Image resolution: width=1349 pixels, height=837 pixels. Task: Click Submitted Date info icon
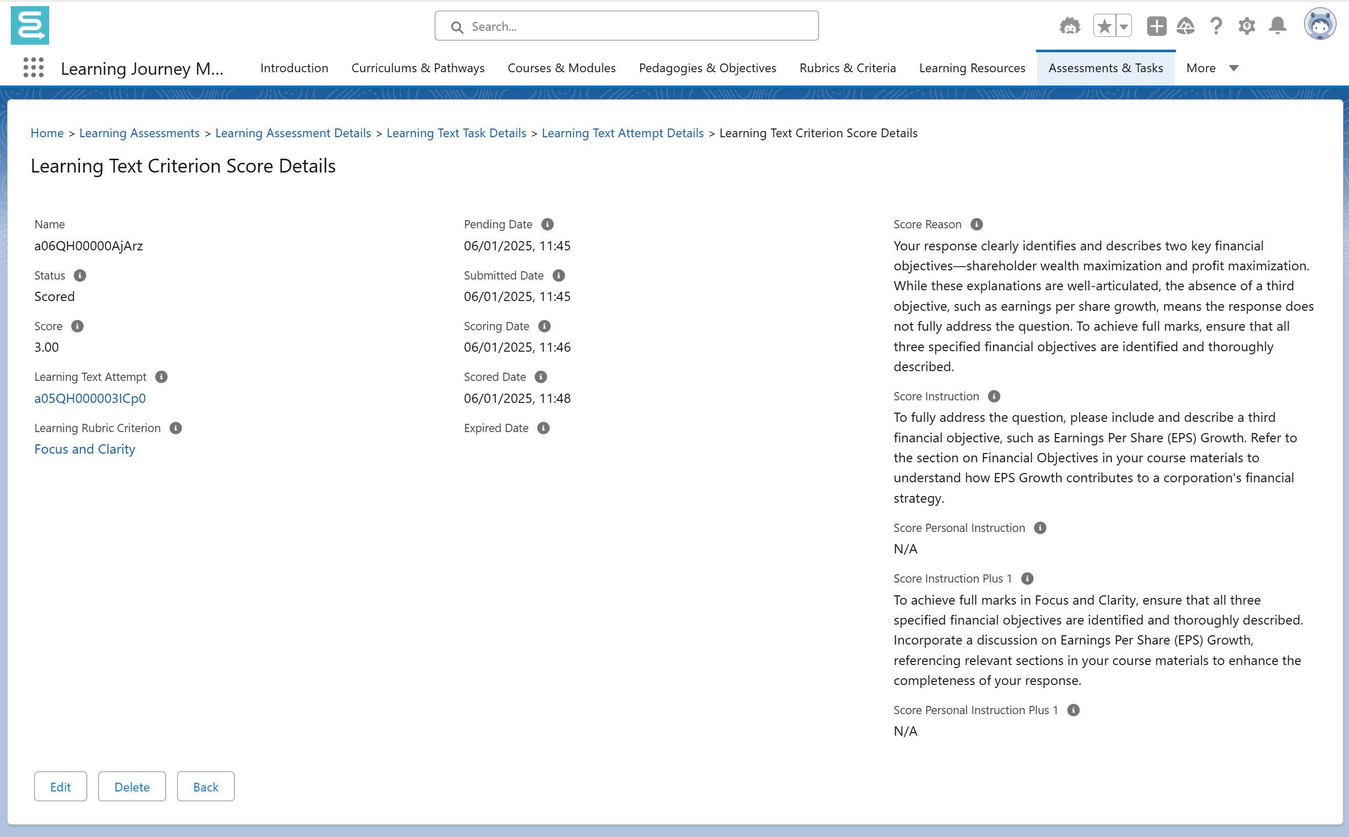pos(558,275)
